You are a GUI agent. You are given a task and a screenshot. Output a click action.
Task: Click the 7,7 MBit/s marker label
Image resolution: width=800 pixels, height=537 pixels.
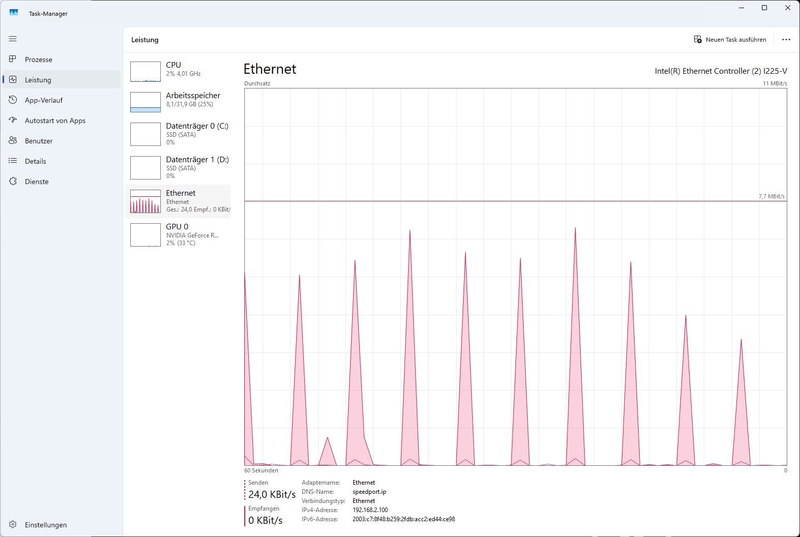coord(772,196)
